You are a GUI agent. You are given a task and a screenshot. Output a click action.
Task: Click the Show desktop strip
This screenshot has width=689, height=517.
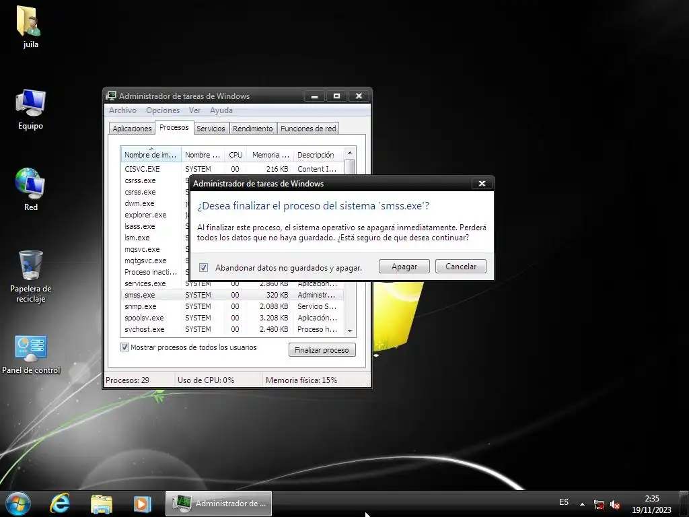pos(684,504)
